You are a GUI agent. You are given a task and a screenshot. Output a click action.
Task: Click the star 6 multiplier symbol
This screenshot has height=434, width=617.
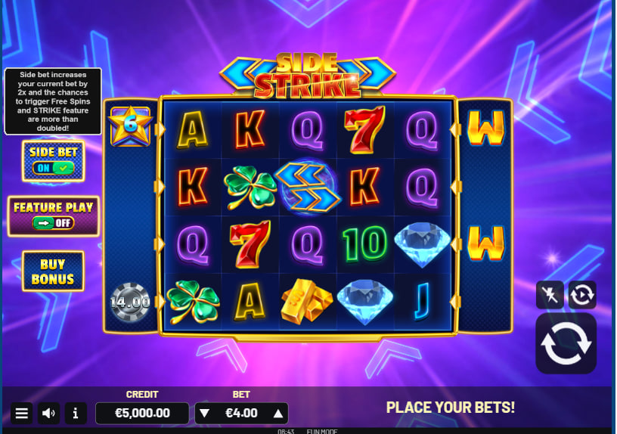click(130, 126)
